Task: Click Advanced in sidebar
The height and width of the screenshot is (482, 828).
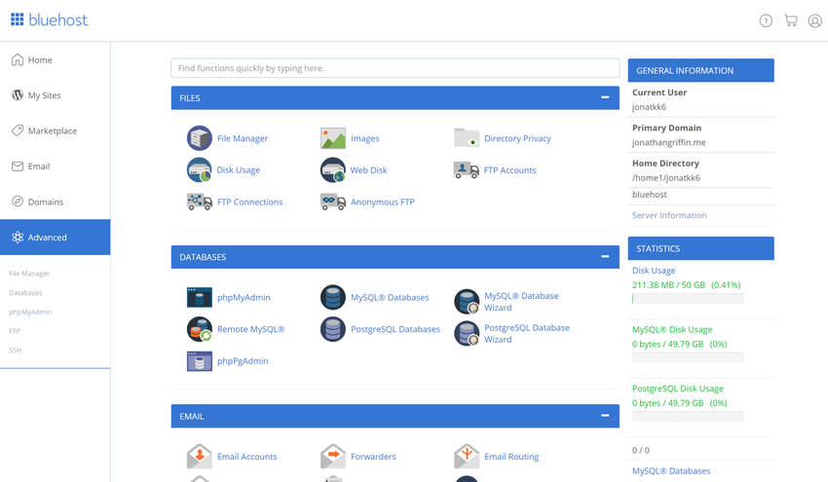Action: (55, 237)
